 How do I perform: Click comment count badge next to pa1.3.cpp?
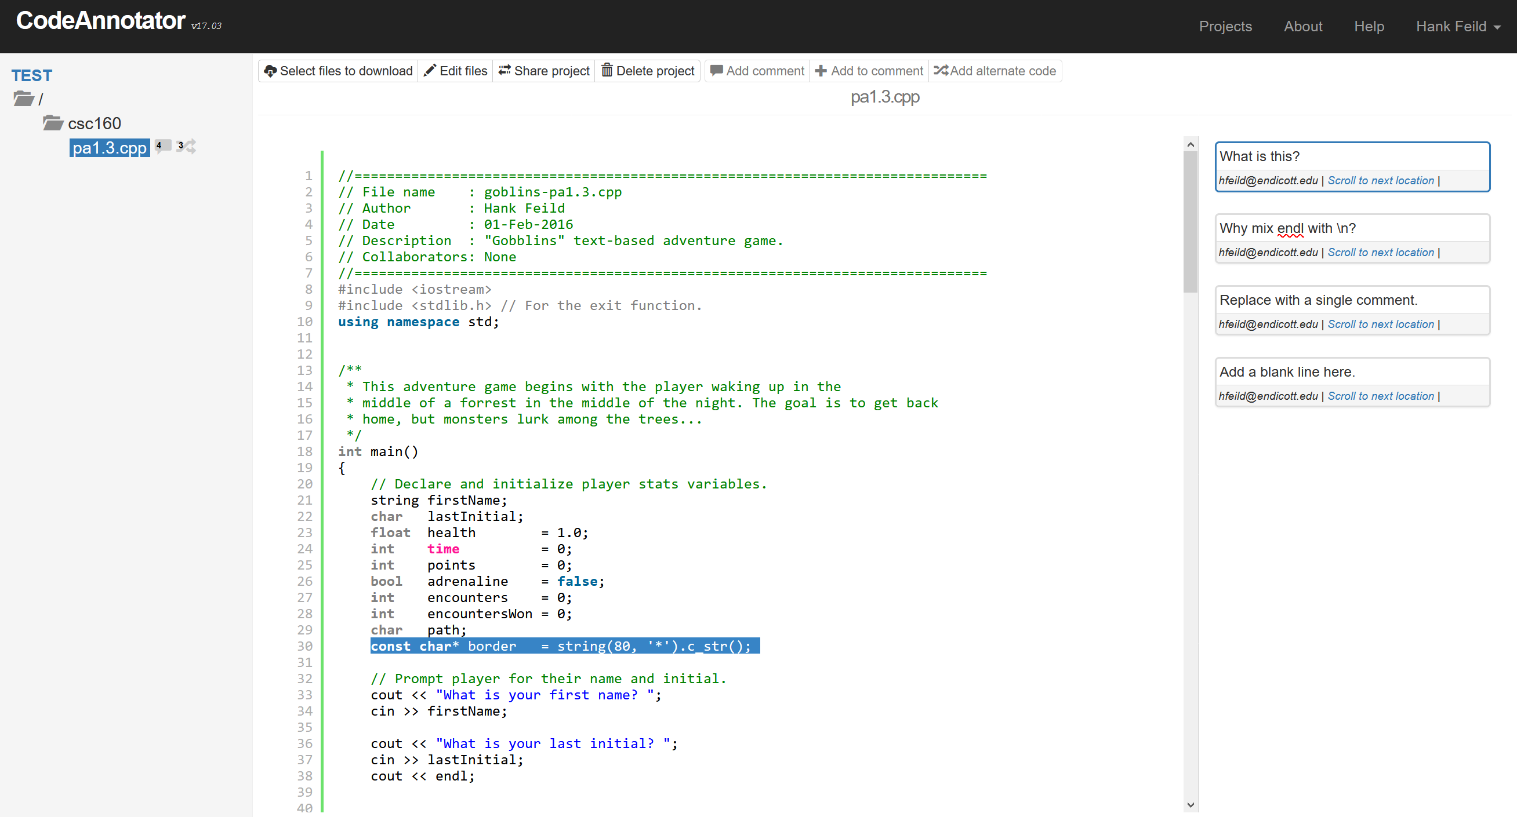[161, 146]
